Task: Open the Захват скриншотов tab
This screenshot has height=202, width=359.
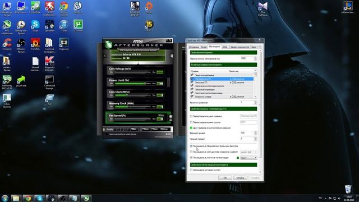Action: coord(240,47)
